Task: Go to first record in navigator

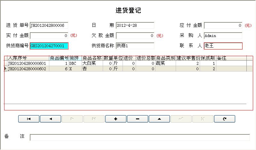Action: click(x=28, y=119)
